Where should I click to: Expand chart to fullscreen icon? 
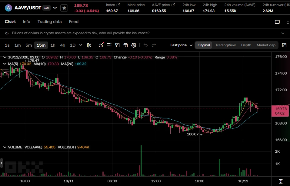[x=284, y=45]
